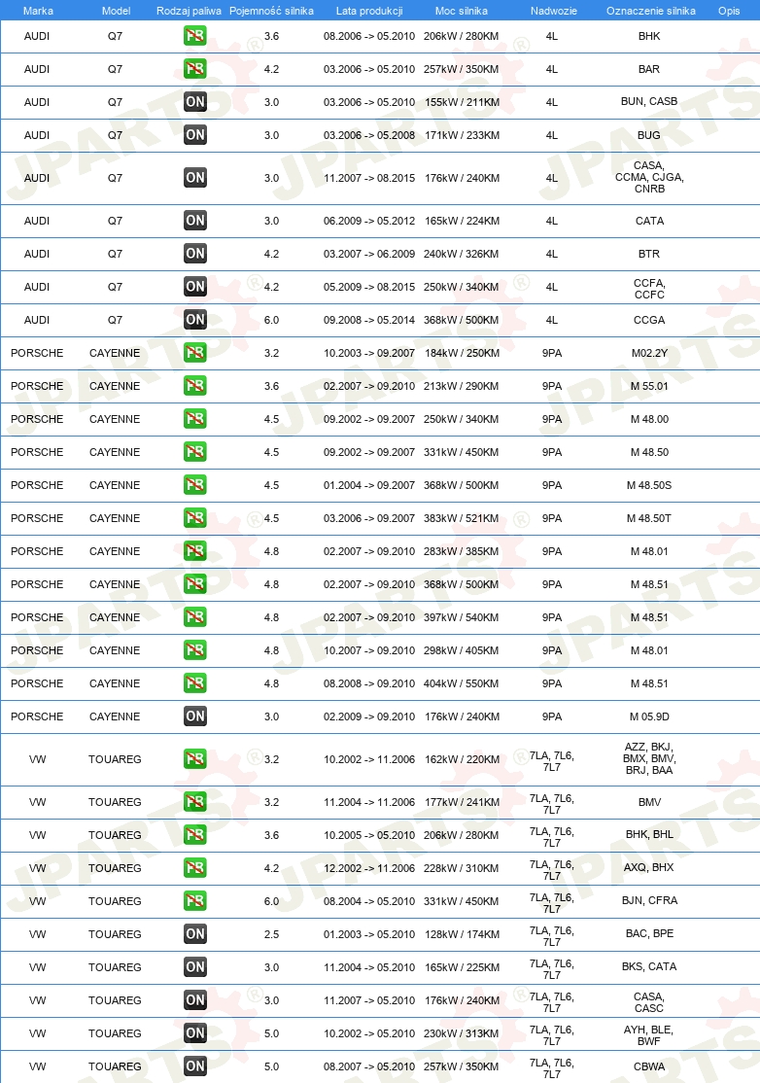This screenshot has height=1083, width=760.
Task: Click the petrol icon in the Audi BAR engine row
Action: click(x=195, y=69)
